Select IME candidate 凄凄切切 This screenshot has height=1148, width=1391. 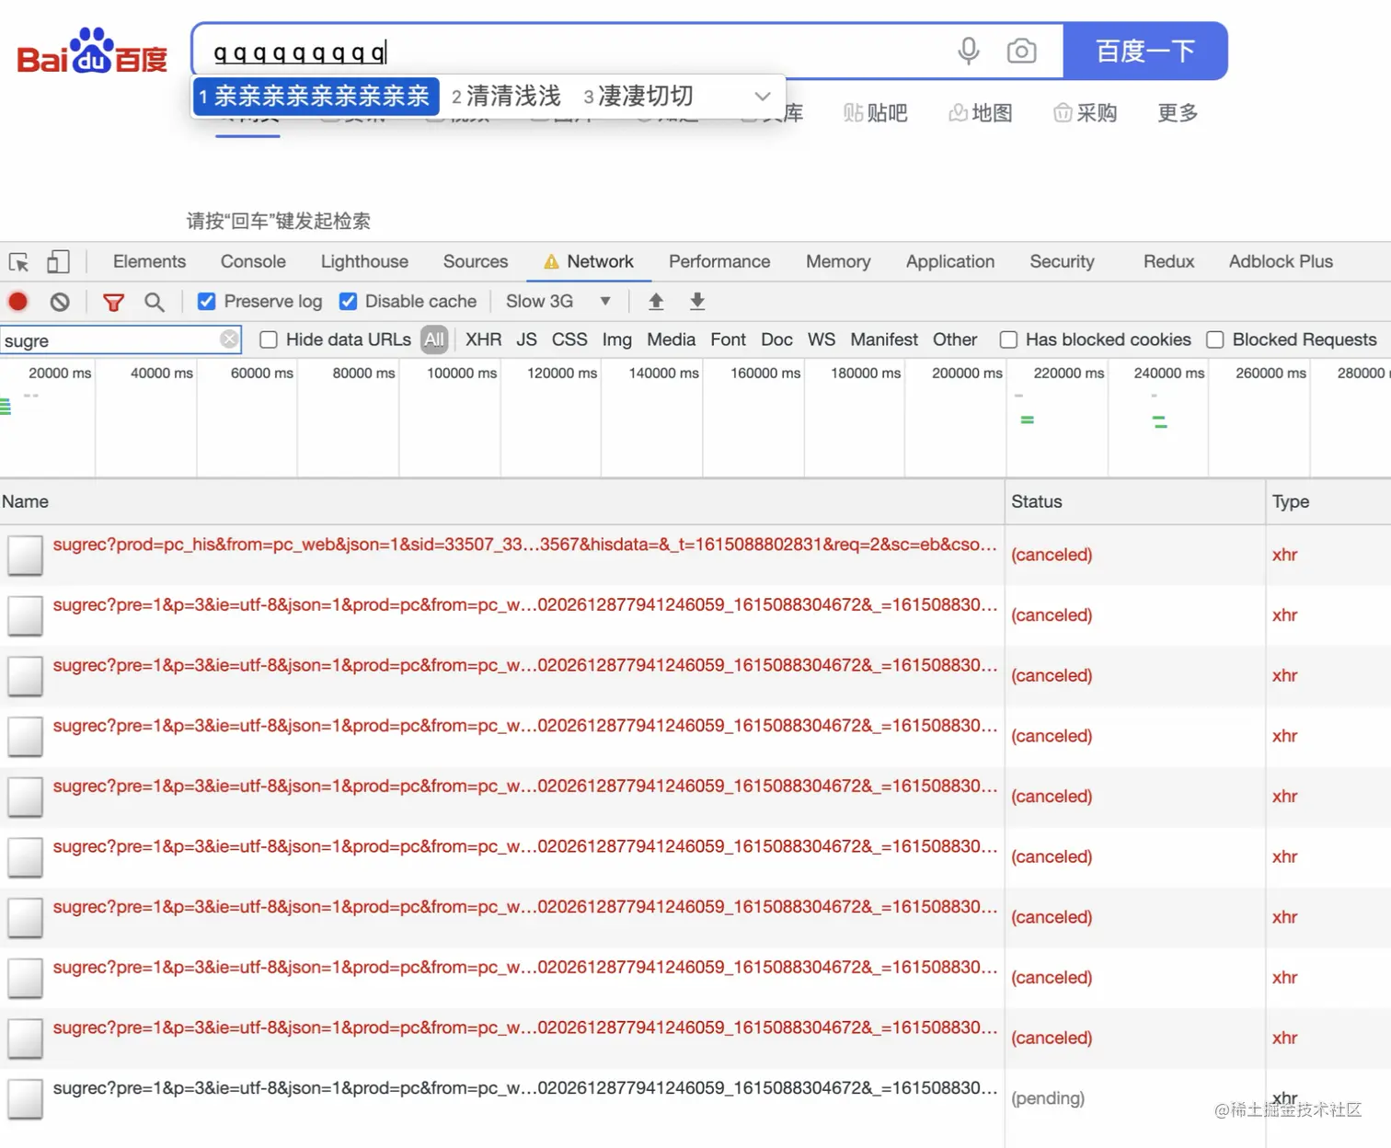coord(638,96)
